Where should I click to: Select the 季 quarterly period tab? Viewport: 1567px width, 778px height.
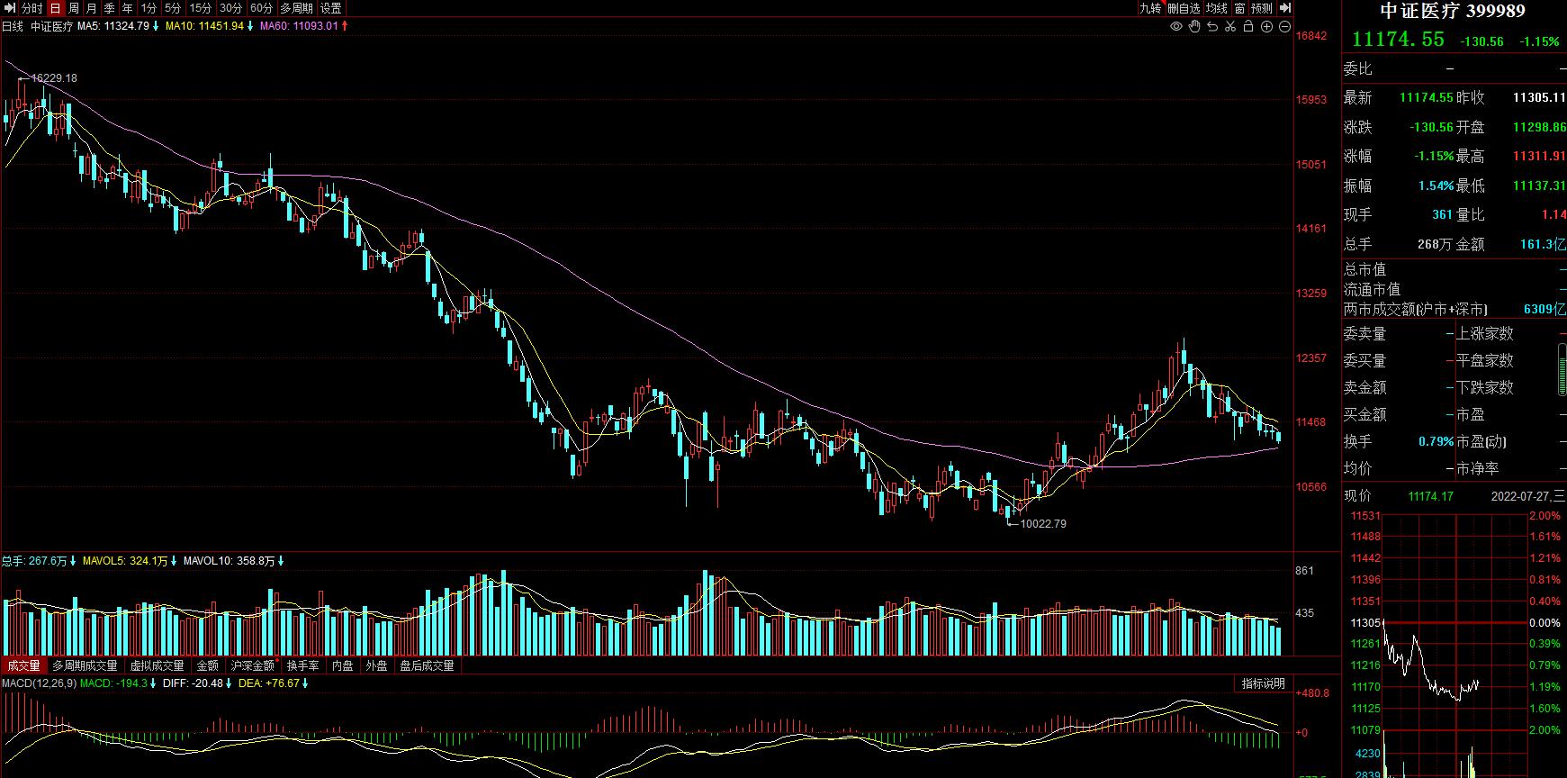[110, 8]
